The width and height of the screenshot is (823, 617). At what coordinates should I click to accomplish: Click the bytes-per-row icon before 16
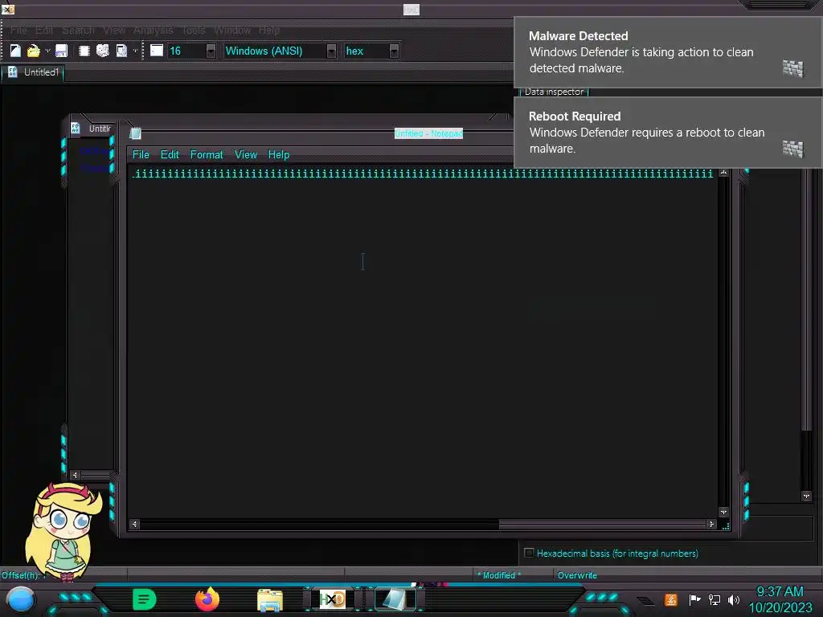[x=157, y=51]
